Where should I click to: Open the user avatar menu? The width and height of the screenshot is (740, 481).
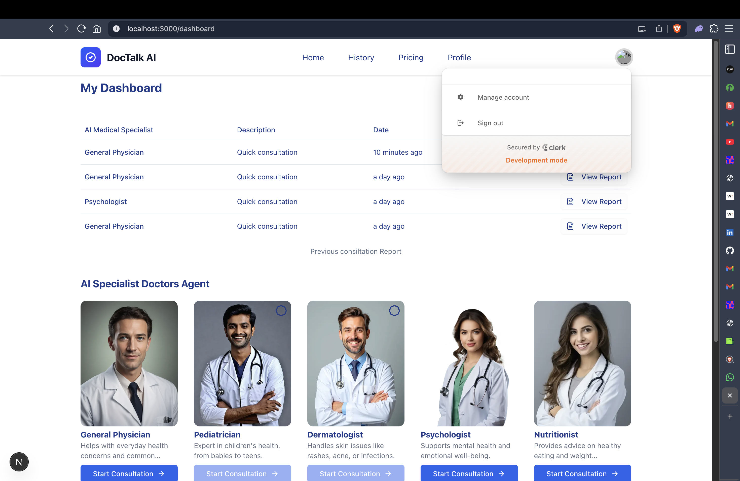click(624, 57)
